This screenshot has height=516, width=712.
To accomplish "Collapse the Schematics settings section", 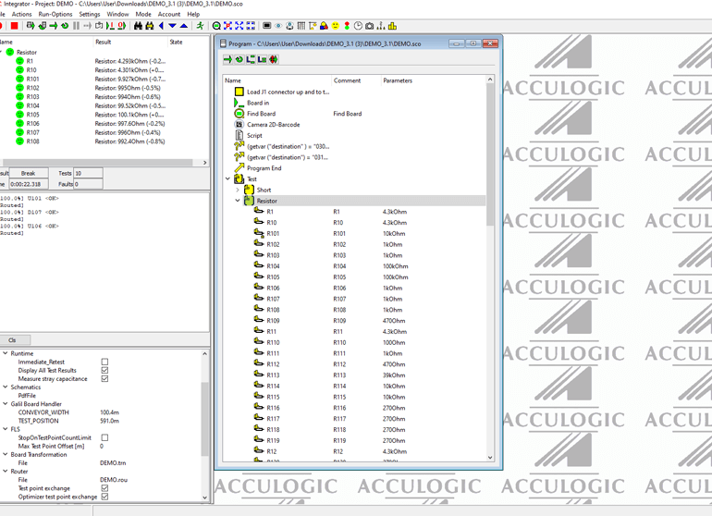I will (6, 387).
